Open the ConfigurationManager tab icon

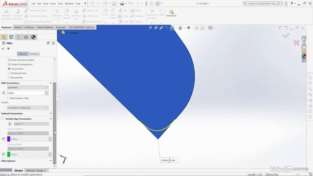point(19,37)
